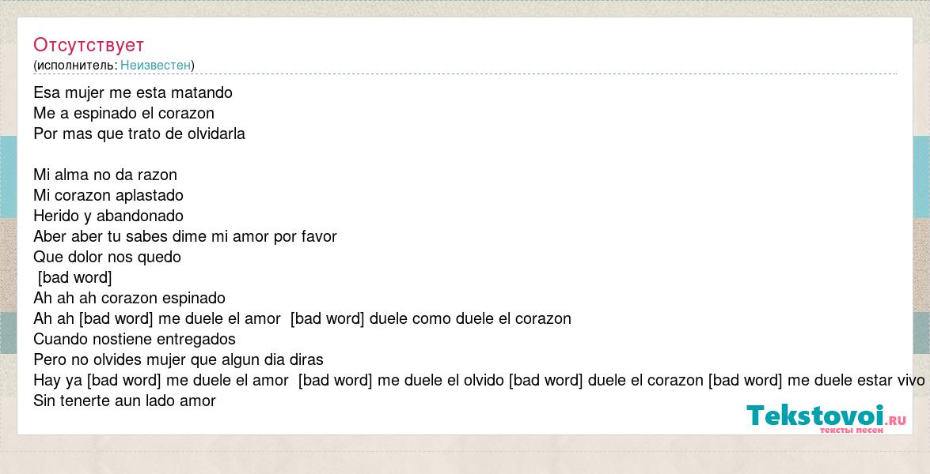930x474 pixels.
Task: Click the standalone '[bad word]' line
Action: click(x=74, y=277)
